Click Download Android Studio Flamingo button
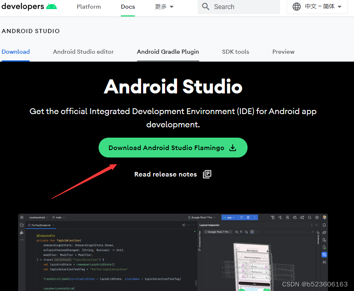Viewport: 354px width, 291px height. click(x=173, y=148)
